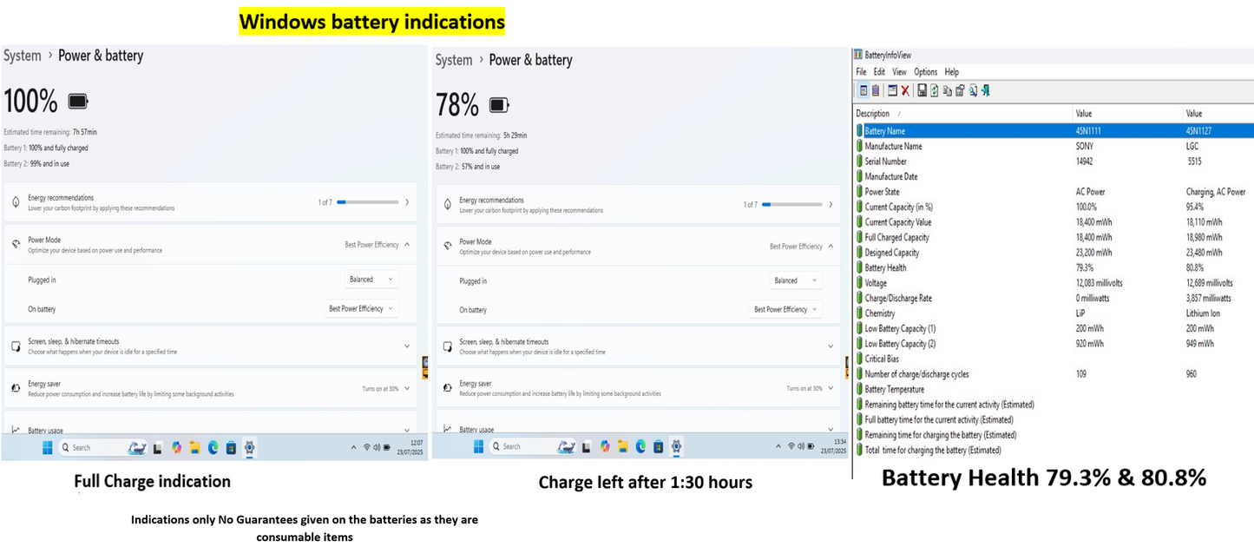Click the Charging, AC Power value
This screenshot has height=547, width=1254.
(x=1216, y=192)
